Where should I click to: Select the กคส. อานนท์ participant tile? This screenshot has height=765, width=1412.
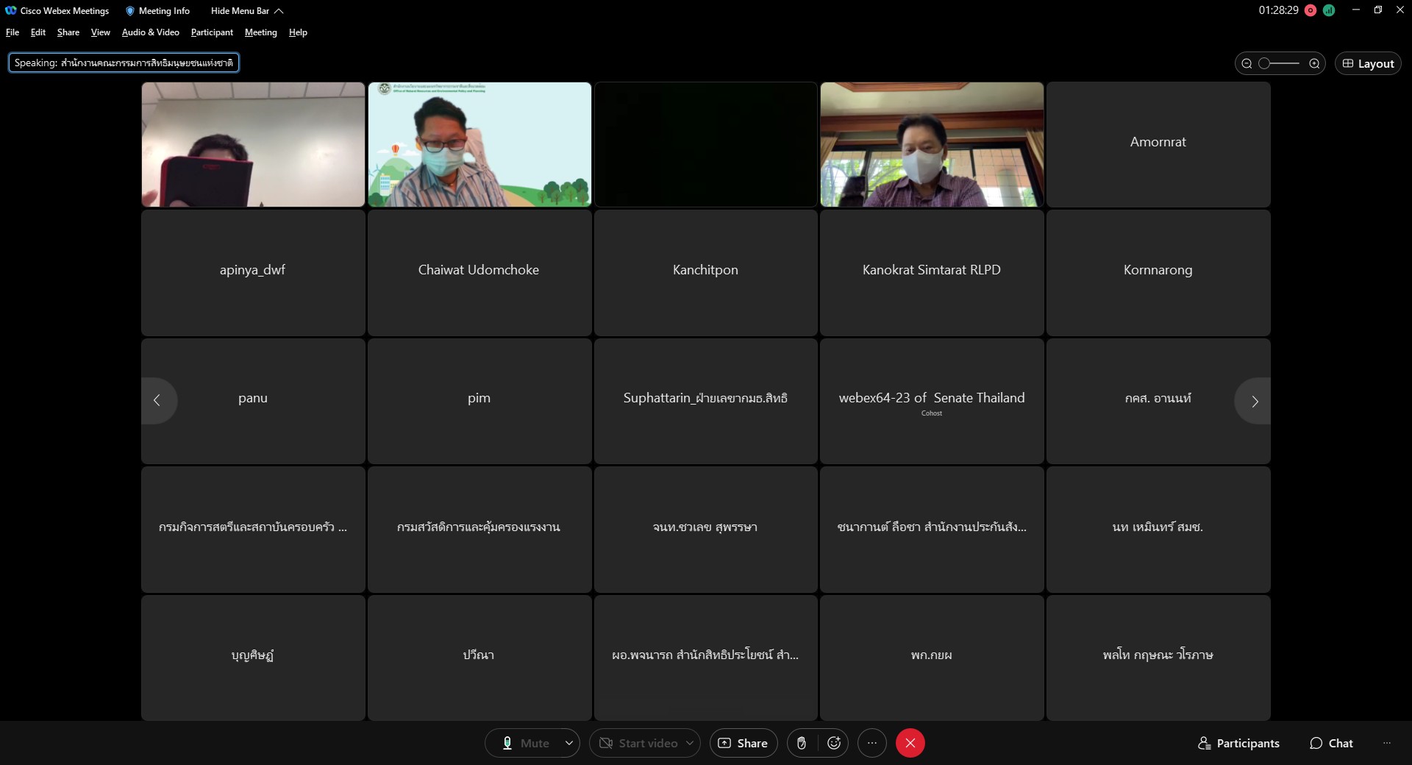[1158, 401]
